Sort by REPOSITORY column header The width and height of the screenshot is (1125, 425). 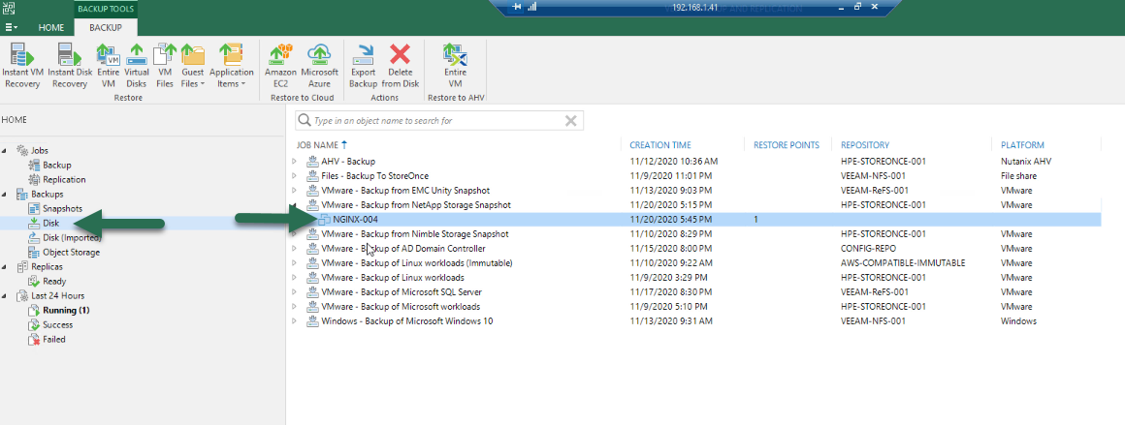coord(864,145)
